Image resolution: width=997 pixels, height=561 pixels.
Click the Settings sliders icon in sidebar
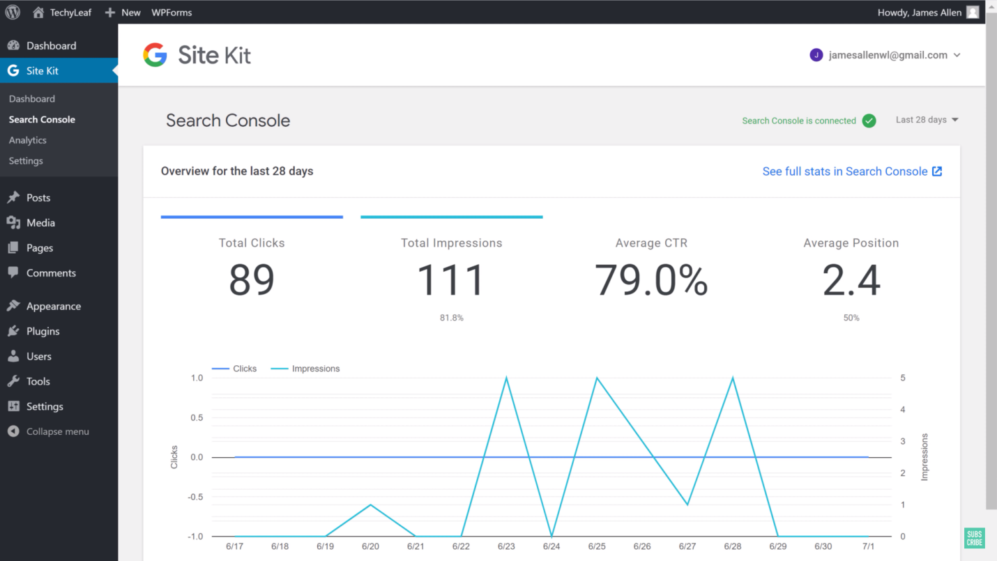click(x=13, y=406)
